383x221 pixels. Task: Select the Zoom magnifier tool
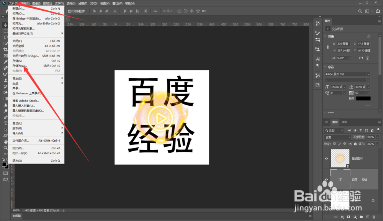pyautogui.click(x=5, y=148)
